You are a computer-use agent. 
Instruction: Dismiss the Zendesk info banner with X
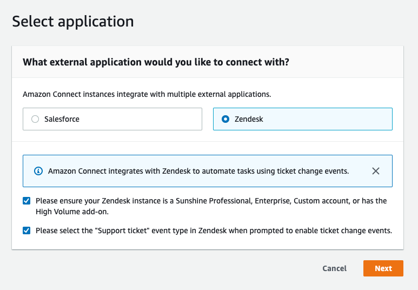click(376, 171)
